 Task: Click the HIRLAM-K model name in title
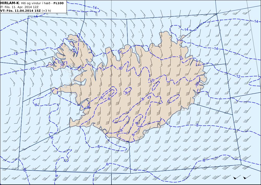click(10, 3)
